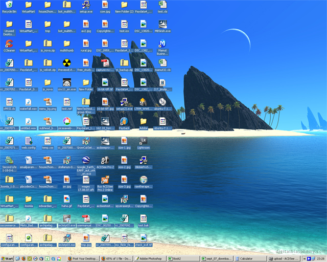Image resolution: width=327 pixels, height=262 pixels.
Task: Switch to sept_07_downloa taskbar button
Action: (x=217, y=258)
